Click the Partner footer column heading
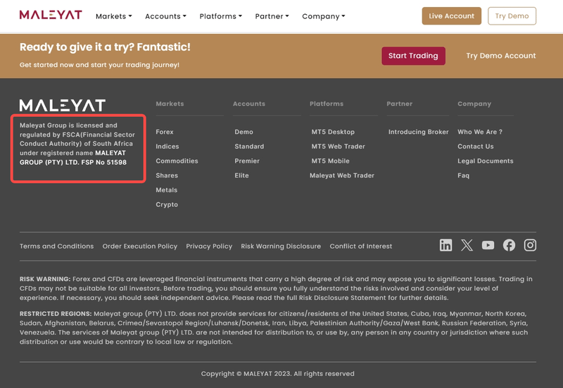Viewport: 563px width, 388px height. pyautogui.click(x=399, y=104)
